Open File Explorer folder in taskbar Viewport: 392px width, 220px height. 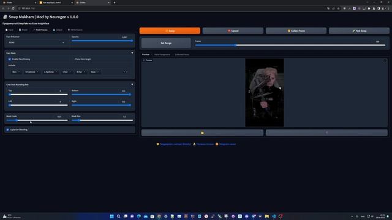click(267, 216)
